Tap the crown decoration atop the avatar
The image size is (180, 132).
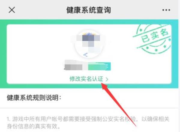88,34
